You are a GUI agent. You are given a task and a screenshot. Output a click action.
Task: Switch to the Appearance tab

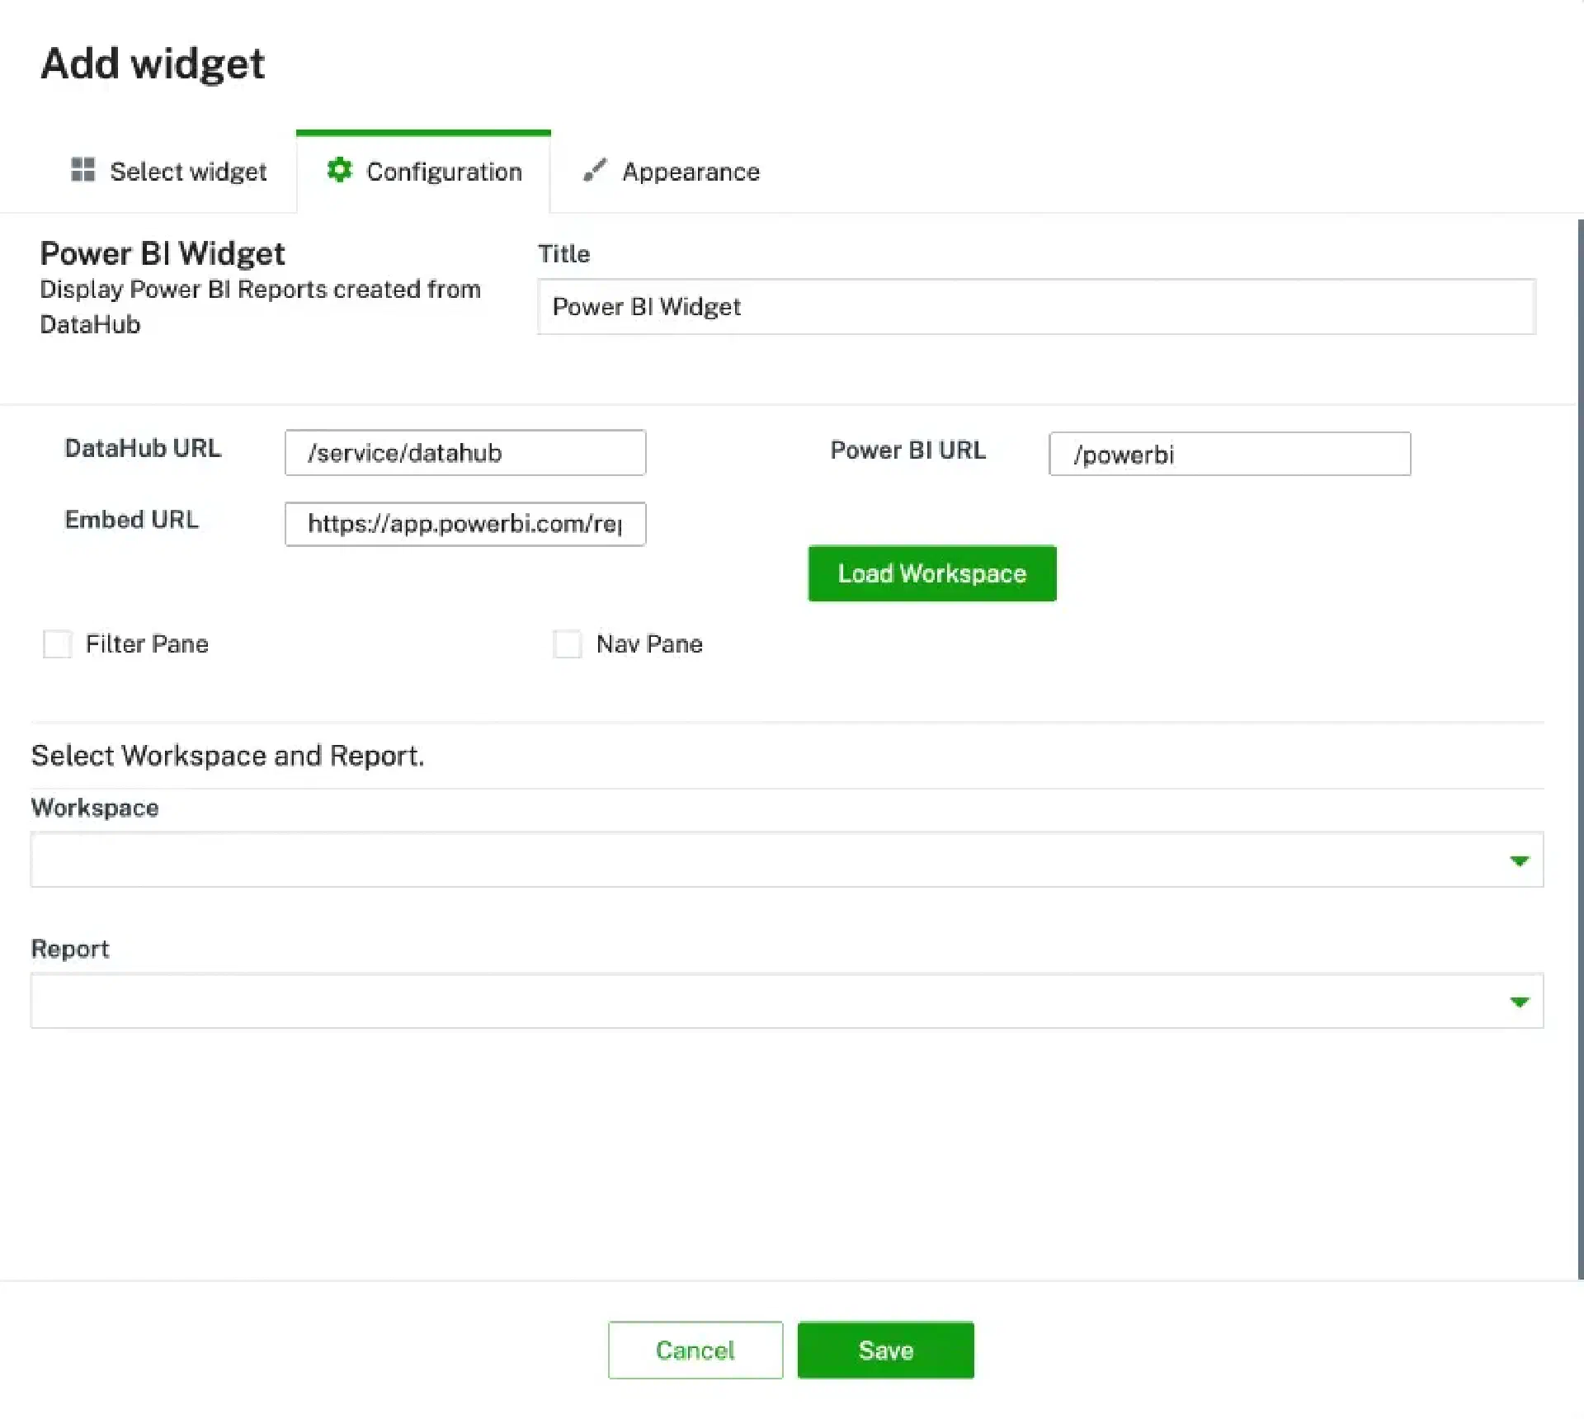coord(691,172)
